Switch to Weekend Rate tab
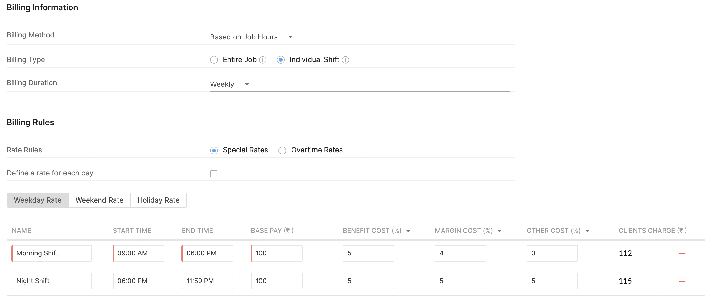The height and width of the screenshot is (299, 709). click(99, 200)
